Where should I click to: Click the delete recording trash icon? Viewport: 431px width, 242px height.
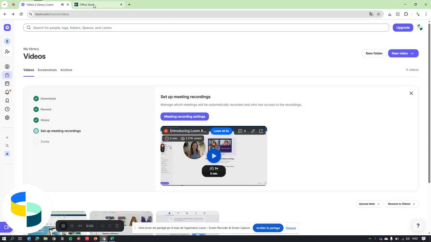117,226
